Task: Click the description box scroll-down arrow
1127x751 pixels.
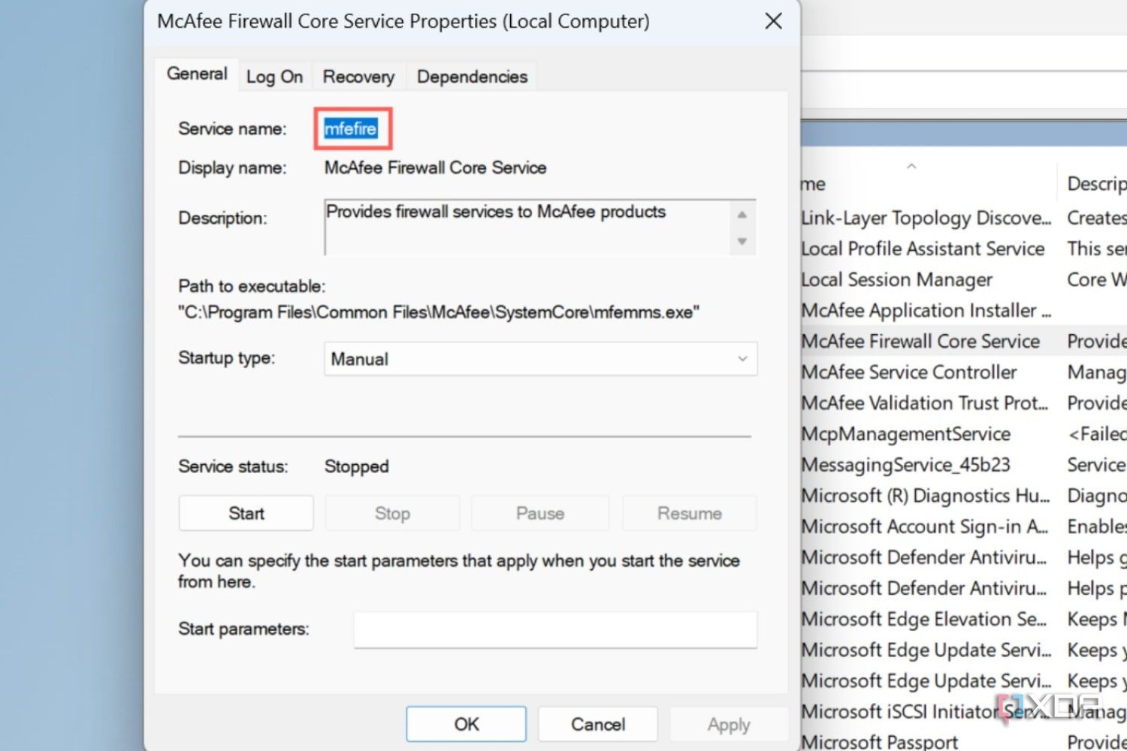Action: click(x=742, y=243)
